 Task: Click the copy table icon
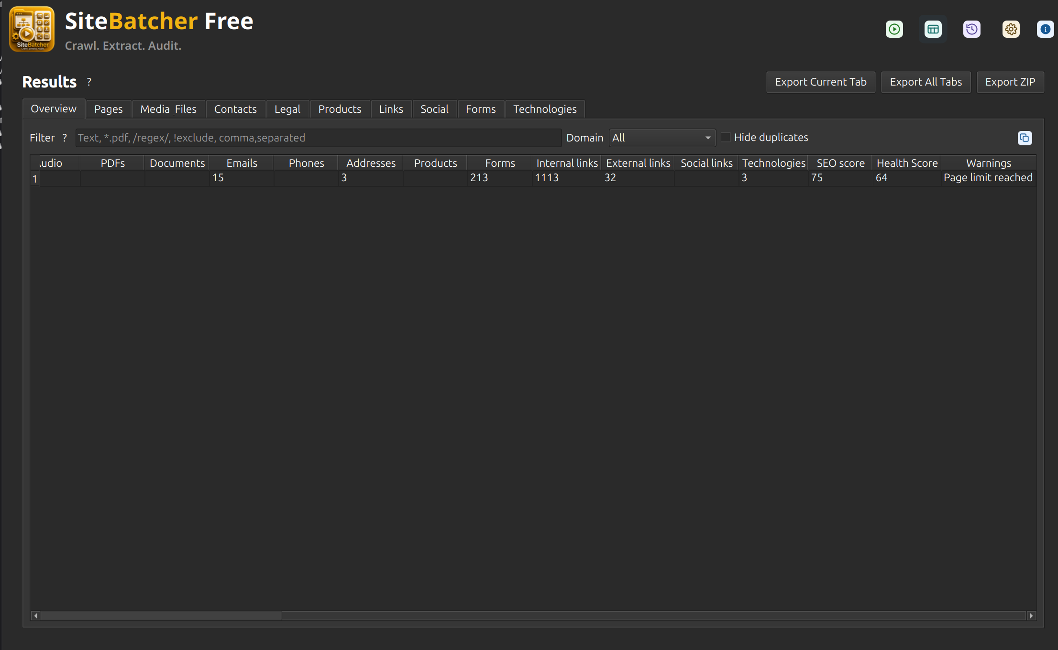[1025, 138]
